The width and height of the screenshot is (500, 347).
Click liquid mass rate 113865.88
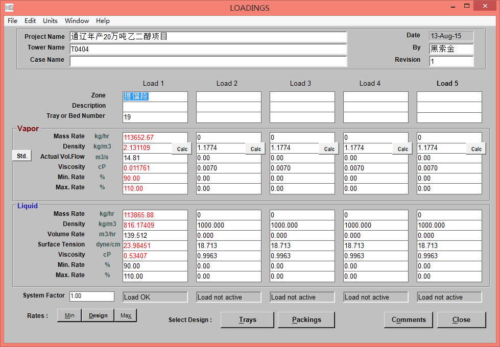tap(155, 215)
